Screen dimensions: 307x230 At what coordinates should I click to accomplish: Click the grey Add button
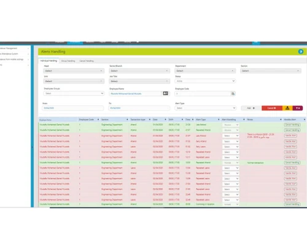point(251,108)
